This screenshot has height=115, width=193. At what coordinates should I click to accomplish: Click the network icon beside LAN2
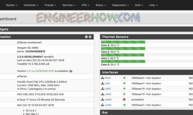click(103, 94)
